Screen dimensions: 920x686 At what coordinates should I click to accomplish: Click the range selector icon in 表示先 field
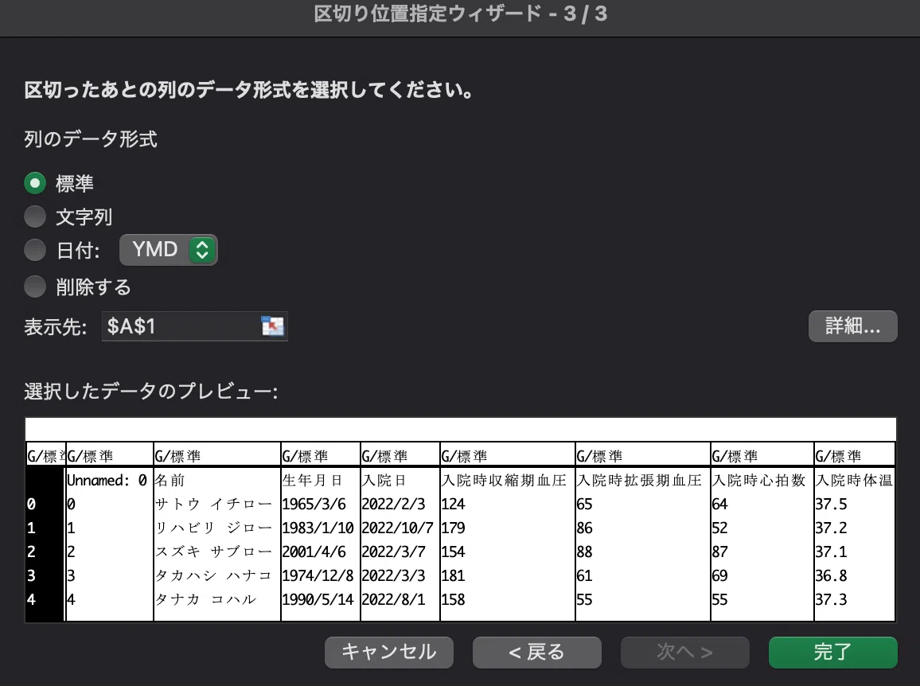point(272,325)
